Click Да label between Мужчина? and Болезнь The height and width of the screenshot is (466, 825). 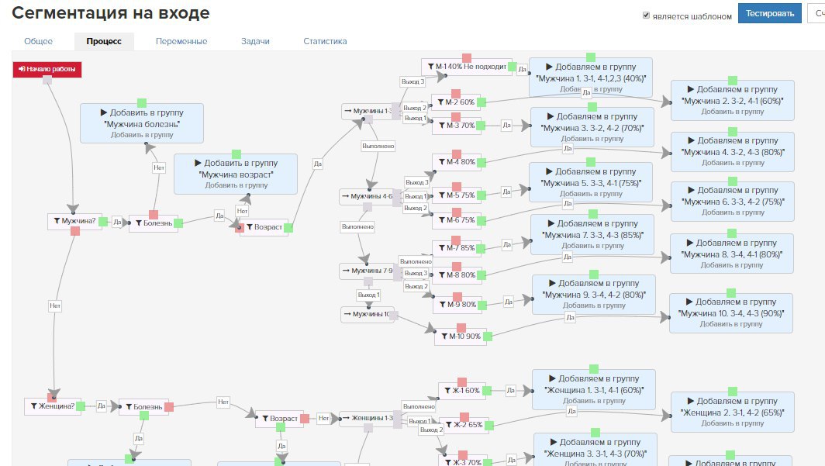pyautogui.click(x=117, y=222)
